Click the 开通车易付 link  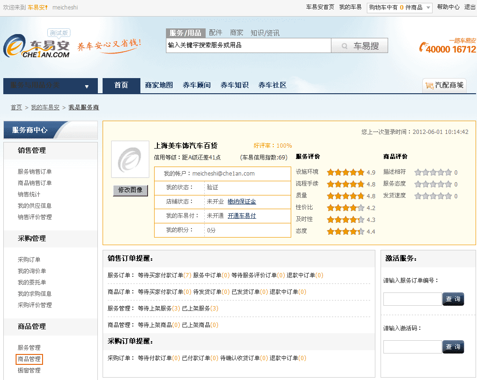(242, 216)
